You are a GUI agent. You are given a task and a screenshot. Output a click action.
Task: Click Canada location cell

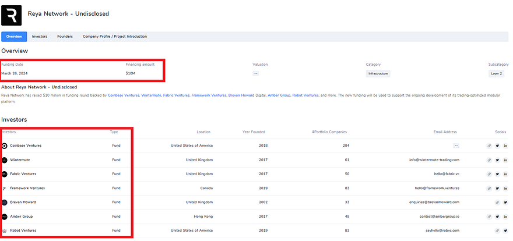[206, 189]
